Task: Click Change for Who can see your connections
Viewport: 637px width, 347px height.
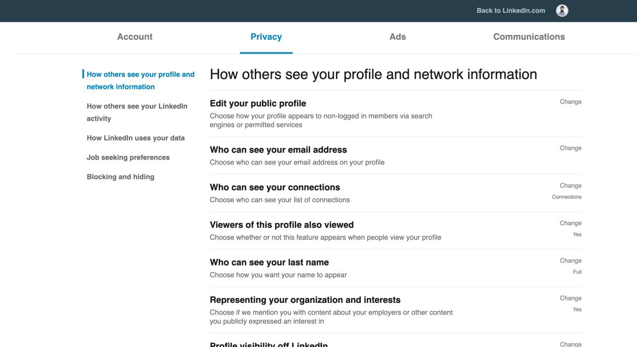Action: [570, 186]
